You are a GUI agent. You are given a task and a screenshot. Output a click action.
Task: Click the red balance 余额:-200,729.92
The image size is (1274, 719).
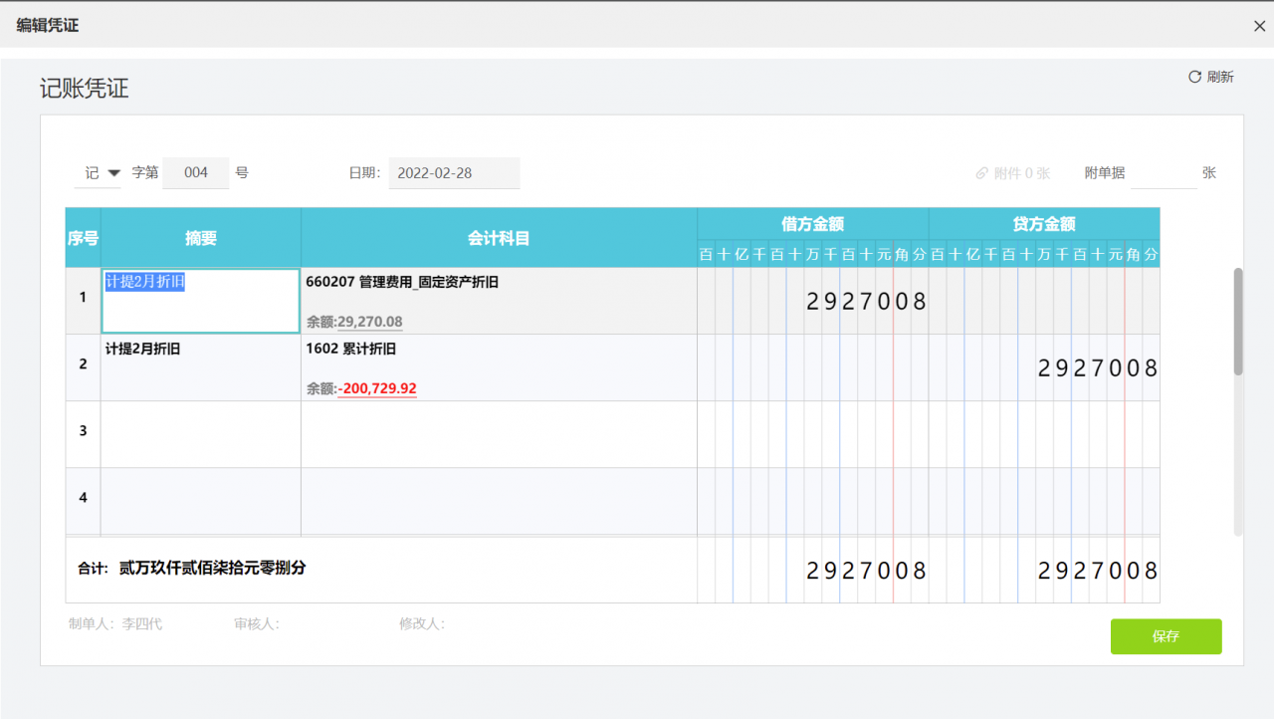[376, 388]
